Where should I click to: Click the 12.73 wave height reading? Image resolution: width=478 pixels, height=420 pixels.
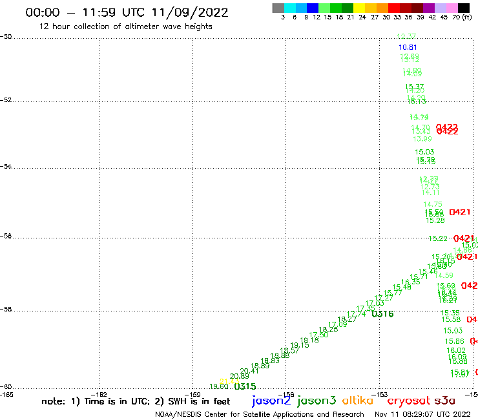430,187
